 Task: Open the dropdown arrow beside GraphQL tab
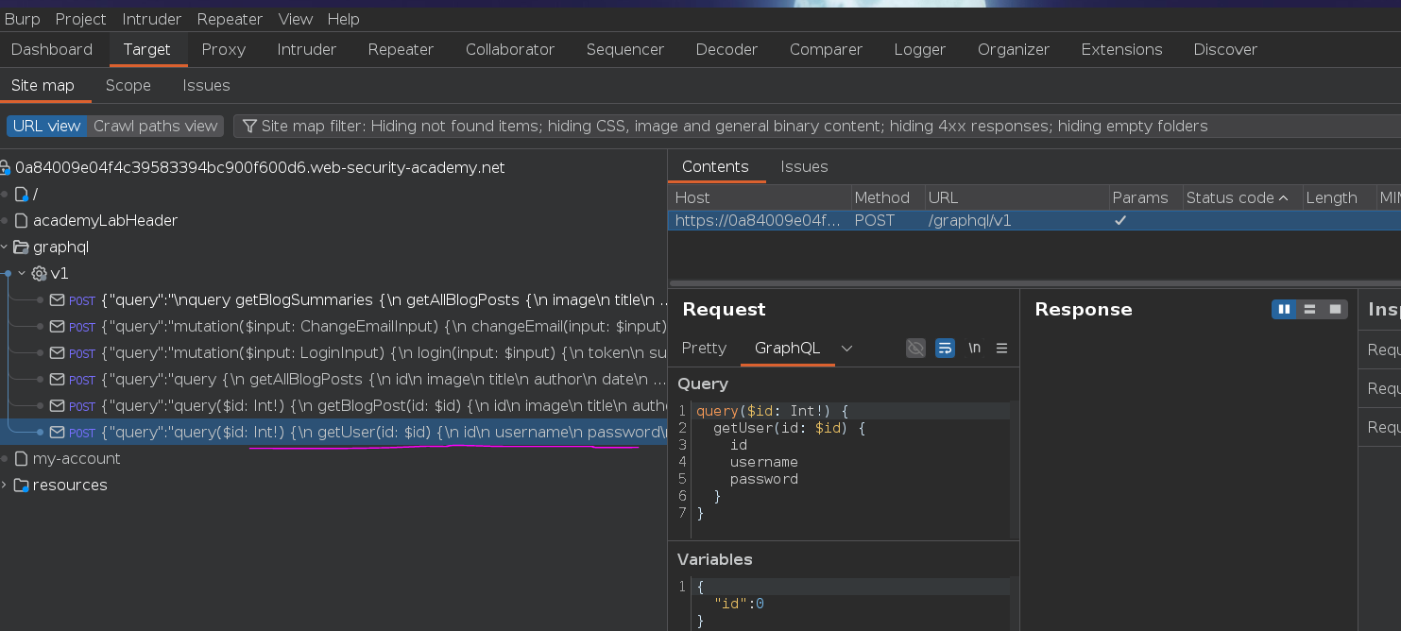point(846,348)
